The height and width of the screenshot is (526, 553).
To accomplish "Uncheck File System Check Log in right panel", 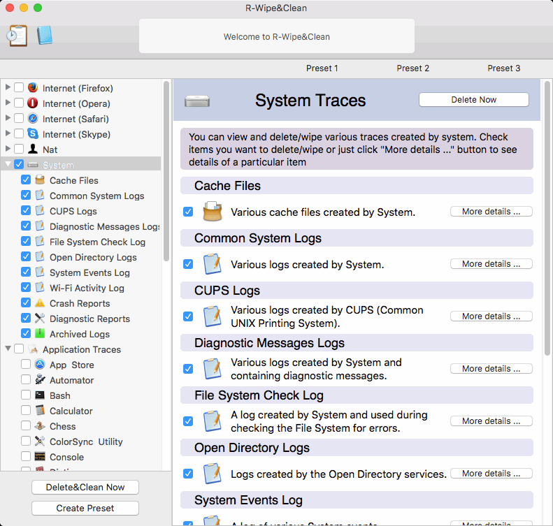I will (188, 421).
